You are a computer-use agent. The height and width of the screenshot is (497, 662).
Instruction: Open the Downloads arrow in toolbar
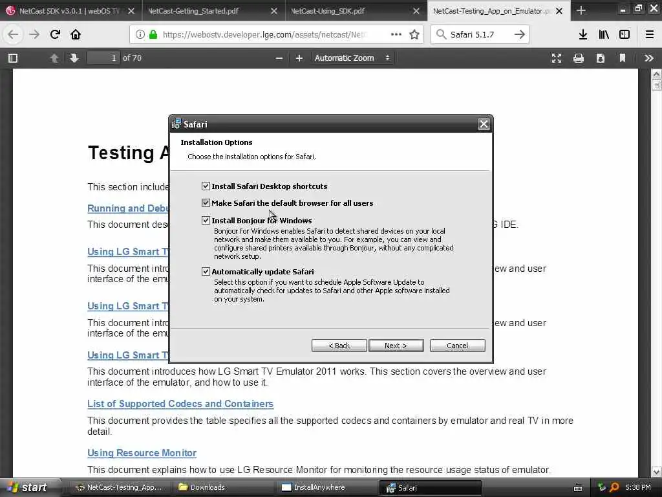[x=583, y=34]
